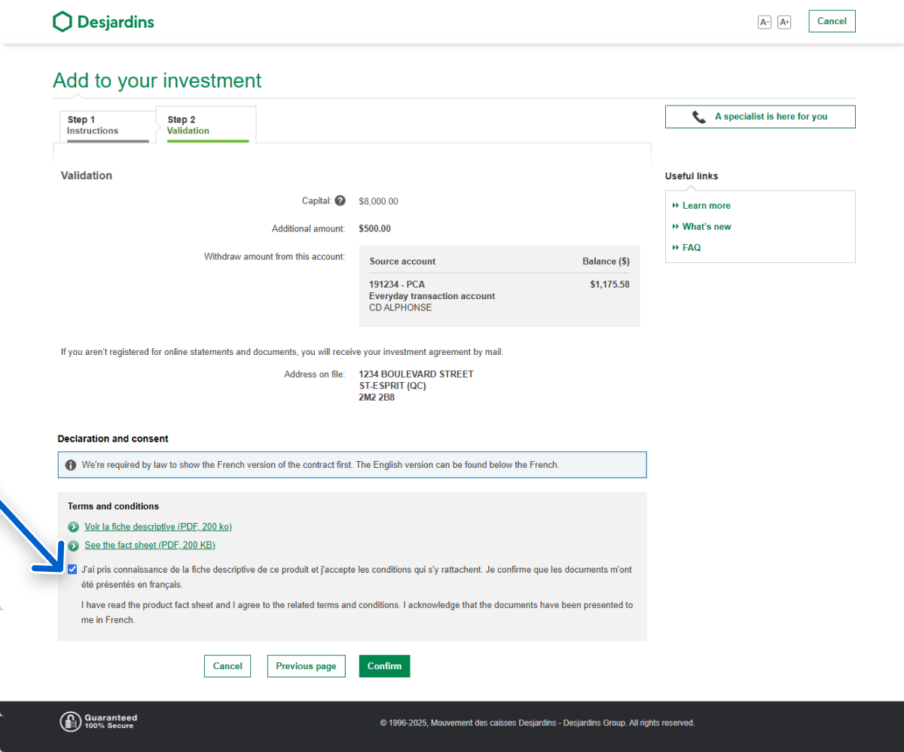
Task: Click arrow icon beside See the fact sheet
Action: 73,546
